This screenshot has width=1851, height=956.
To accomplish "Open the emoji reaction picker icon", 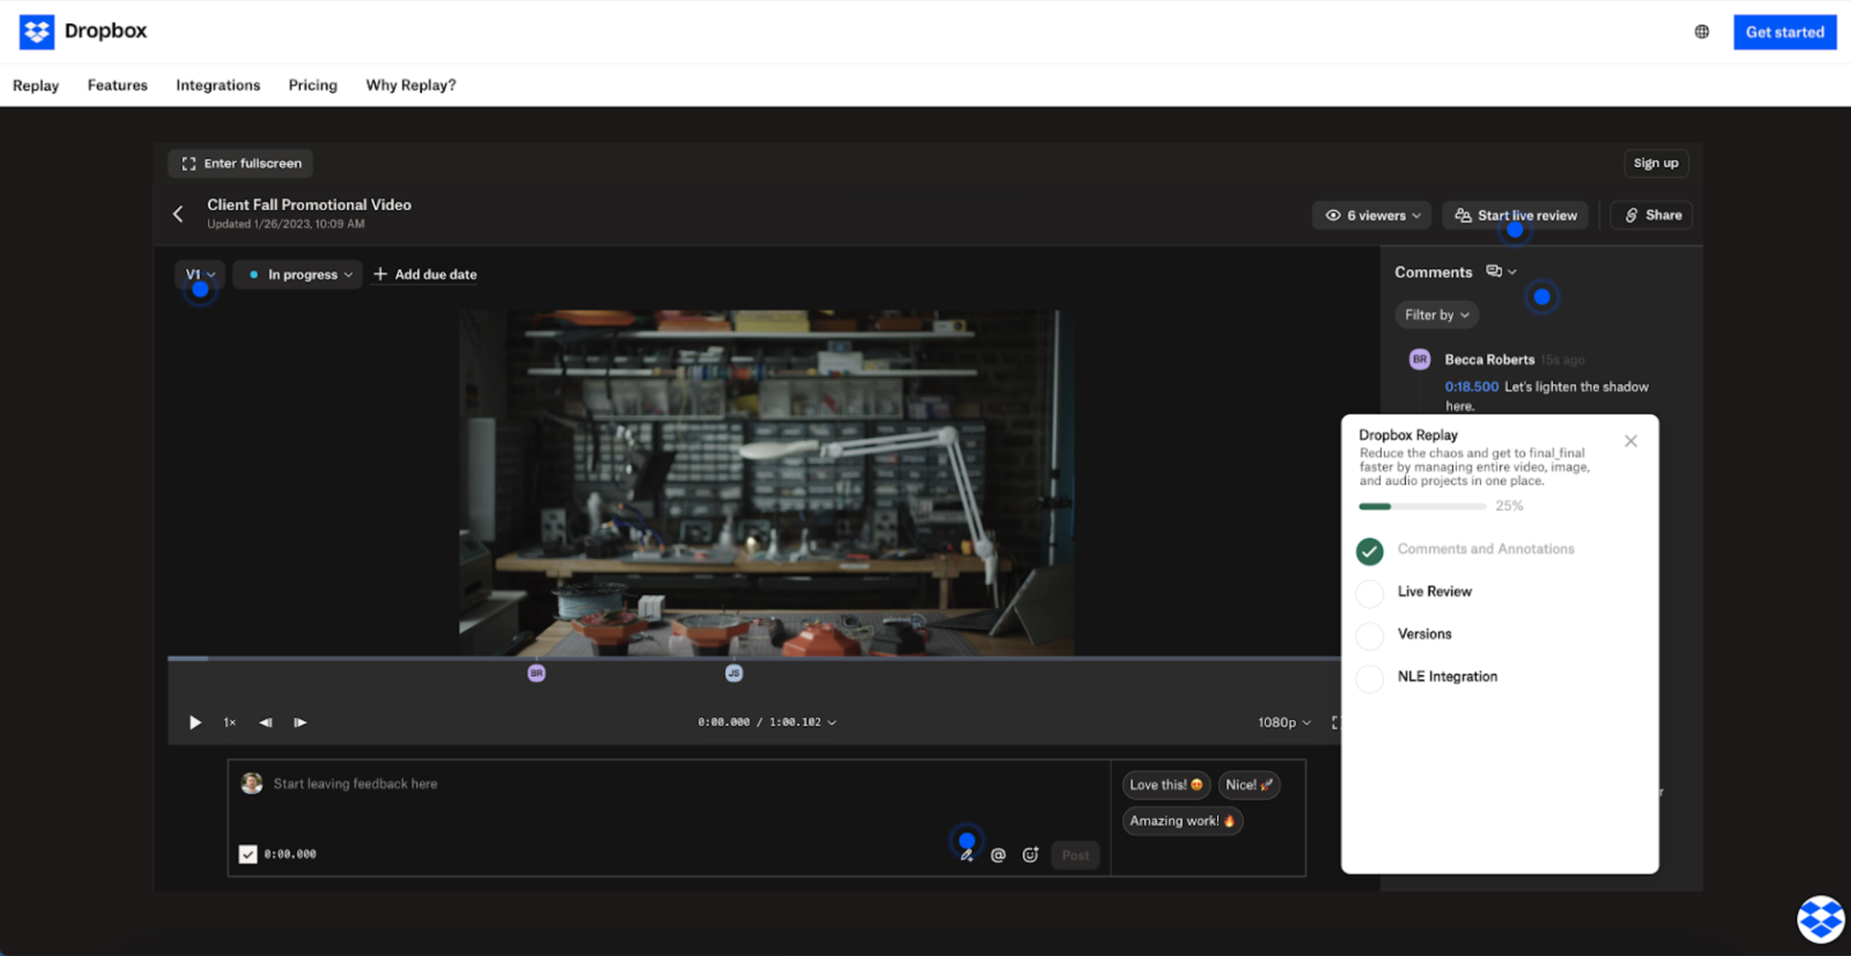I will tap(1030, 855).
